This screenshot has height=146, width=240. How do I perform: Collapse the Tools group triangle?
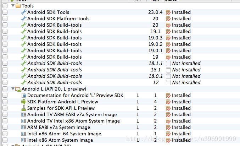click(13, 6)
